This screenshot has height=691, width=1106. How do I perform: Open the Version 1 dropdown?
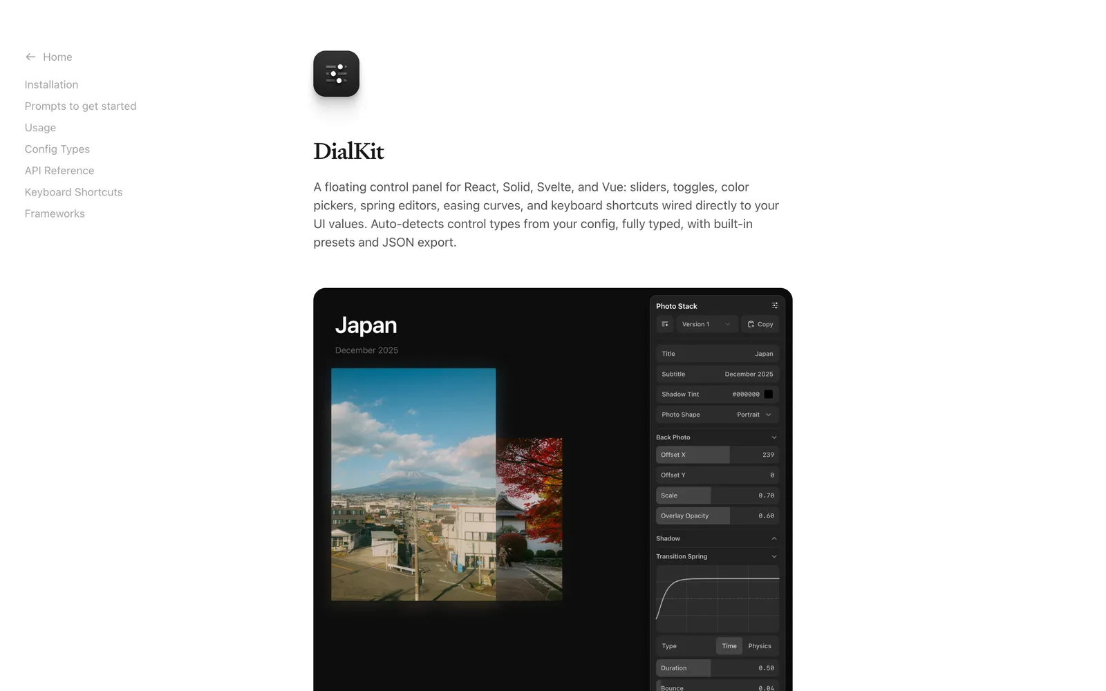pyautogui.click(x=706, y=324)
